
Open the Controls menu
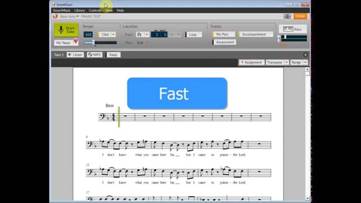(x=95, y=10)
